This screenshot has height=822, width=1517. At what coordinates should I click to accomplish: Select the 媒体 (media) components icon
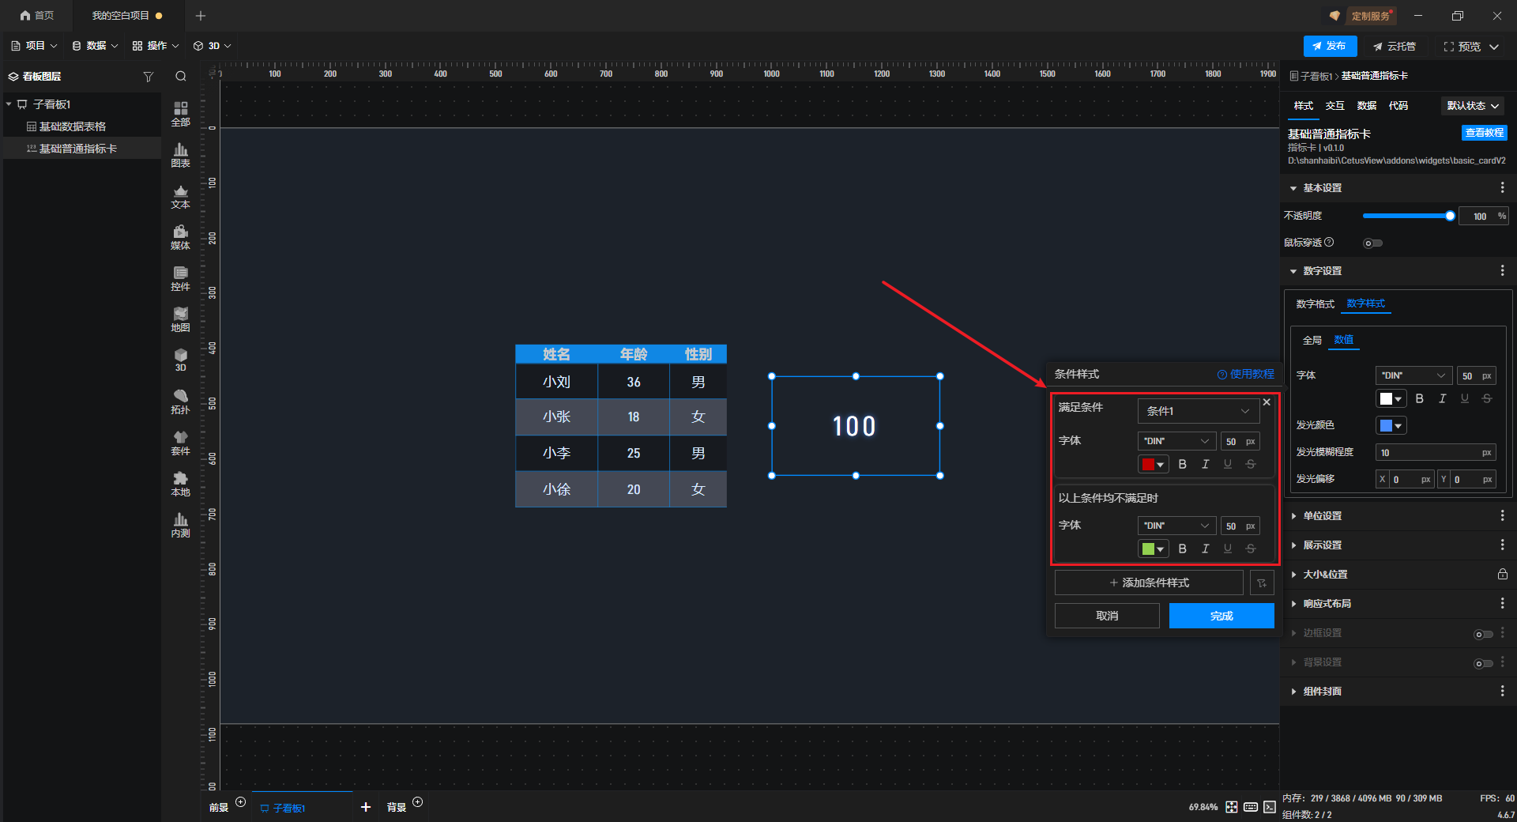(x=180, y=237)
